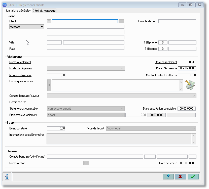Screen dimensions: 209x189
Task: Click the Compte de tiers field
Action: click(x=177, y=21)
